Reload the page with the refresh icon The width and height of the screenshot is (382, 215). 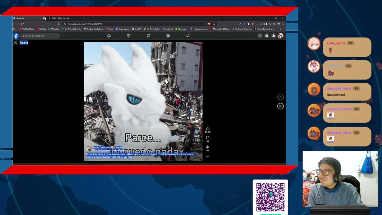click(22, 24)
